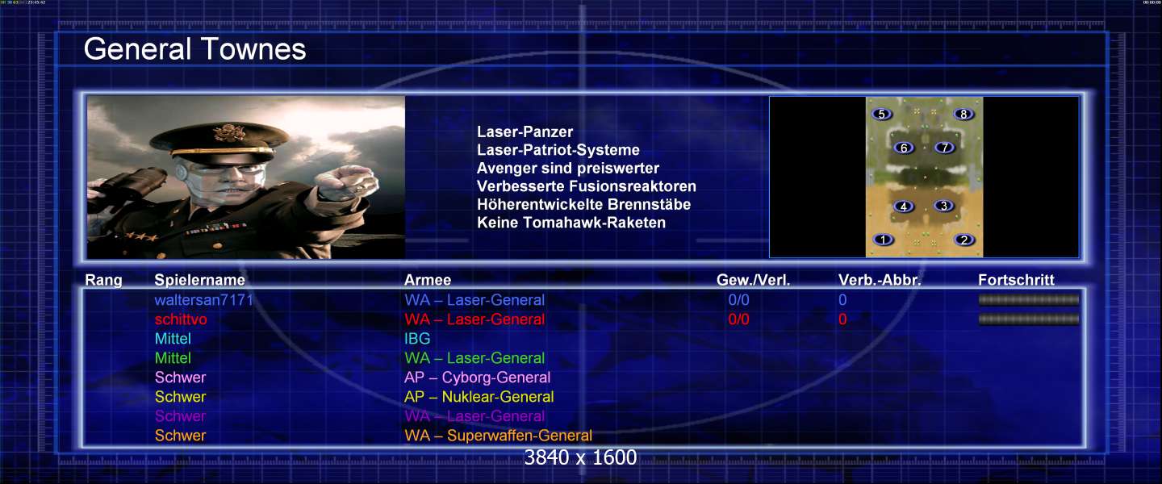The width and height of the screenshot is (1162, 484).
Task: Click the "Fortschritt" column header
Action: [1016, 281]
